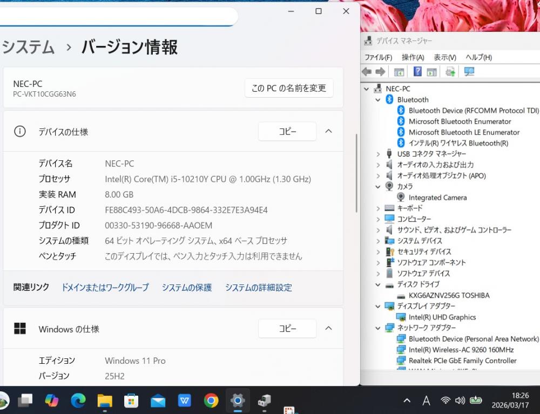This screenshot has height=414, width=540.
Task: Copy the Windows の仕様 details
Action: coord(287,328)
